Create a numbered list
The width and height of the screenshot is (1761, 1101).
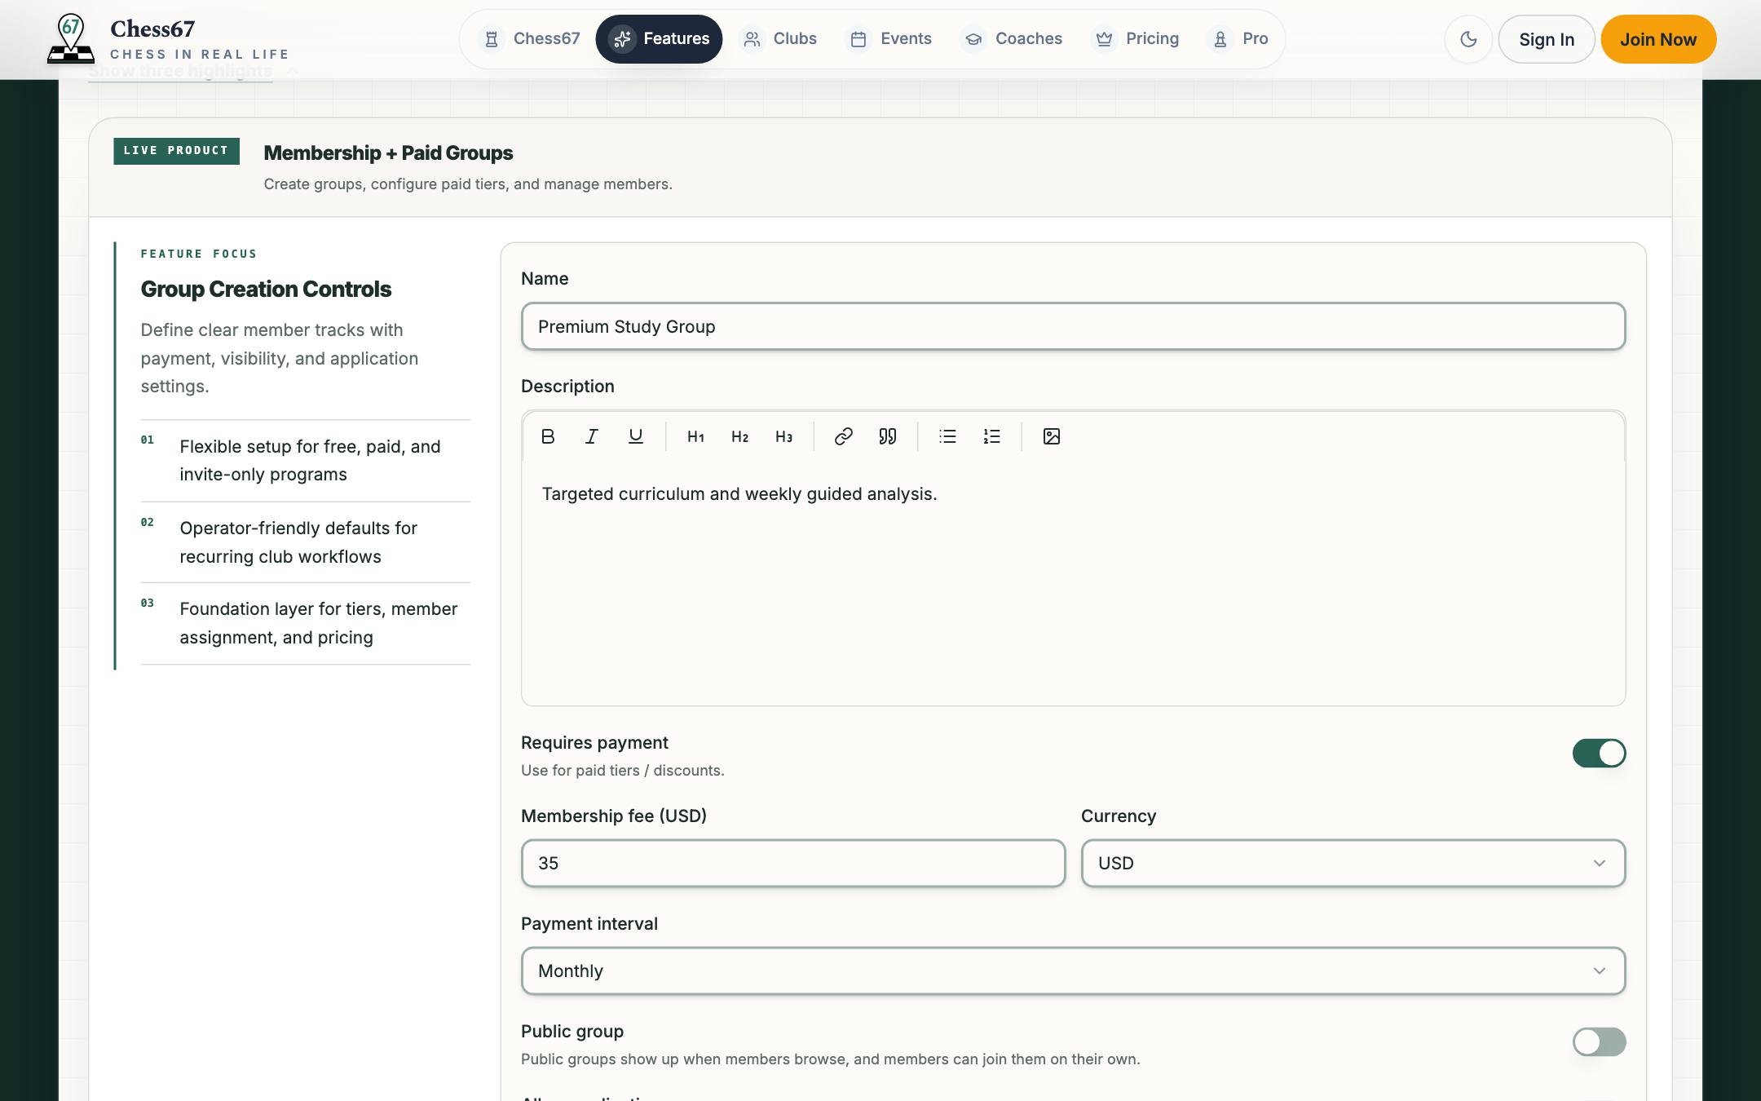tap(991, 436)
